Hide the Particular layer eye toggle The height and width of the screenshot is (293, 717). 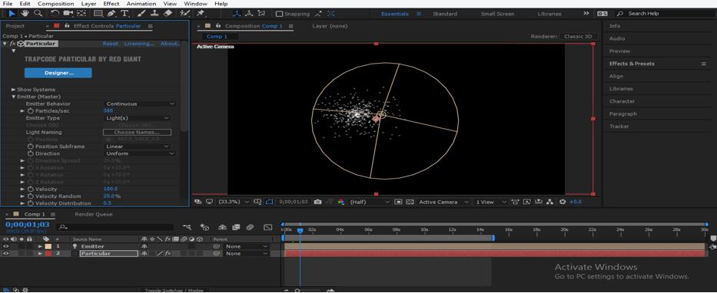6,253
